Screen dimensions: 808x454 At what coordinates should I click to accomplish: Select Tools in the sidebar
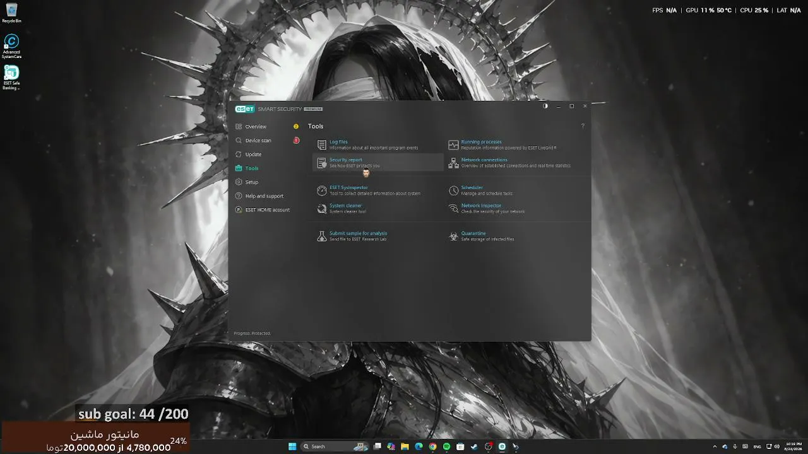coord(252,168)
